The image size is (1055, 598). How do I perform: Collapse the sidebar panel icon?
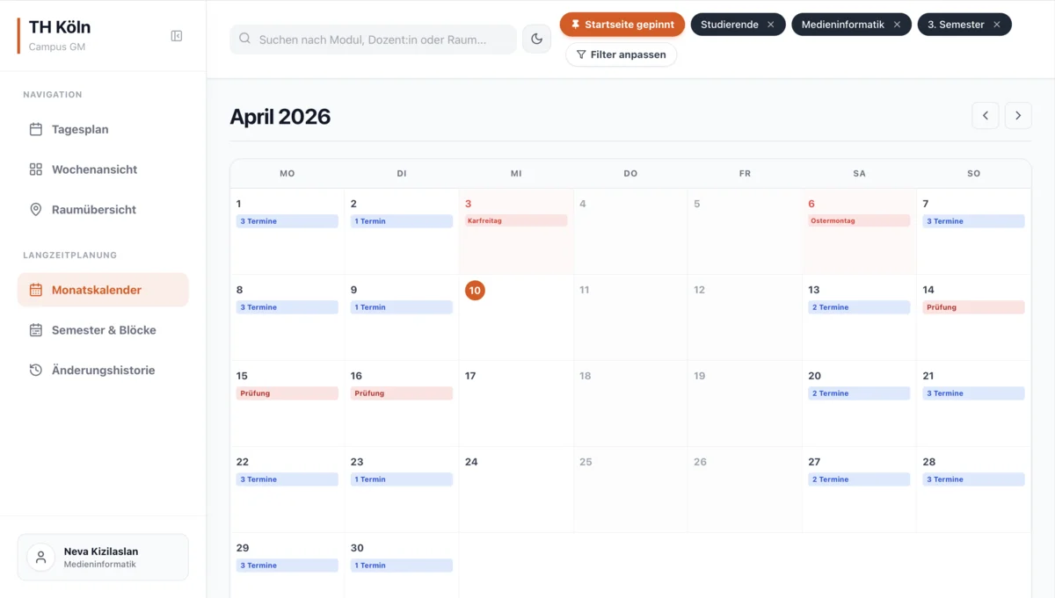click(177, 36)
